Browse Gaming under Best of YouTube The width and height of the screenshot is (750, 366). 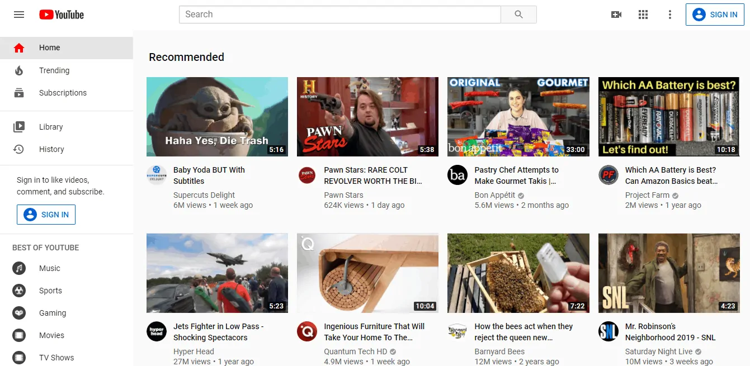click(x=53, y=313)
